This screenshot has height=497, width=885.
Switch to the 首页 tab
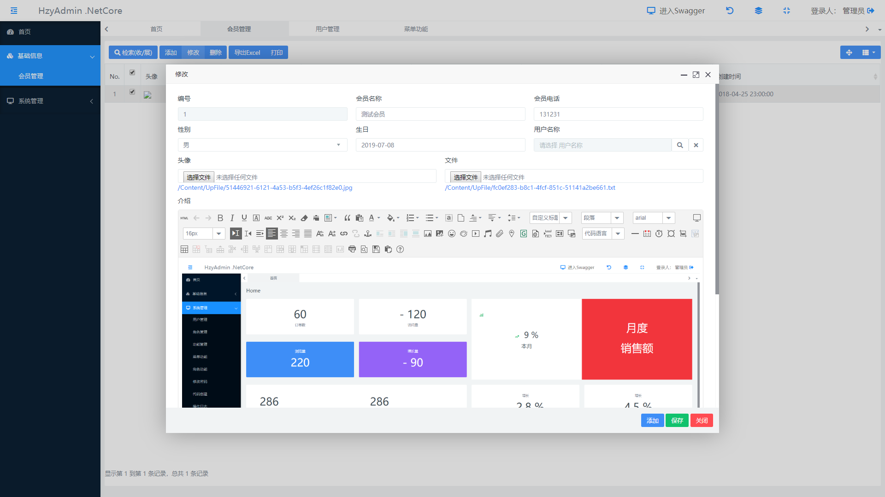[x=156, y=29]
